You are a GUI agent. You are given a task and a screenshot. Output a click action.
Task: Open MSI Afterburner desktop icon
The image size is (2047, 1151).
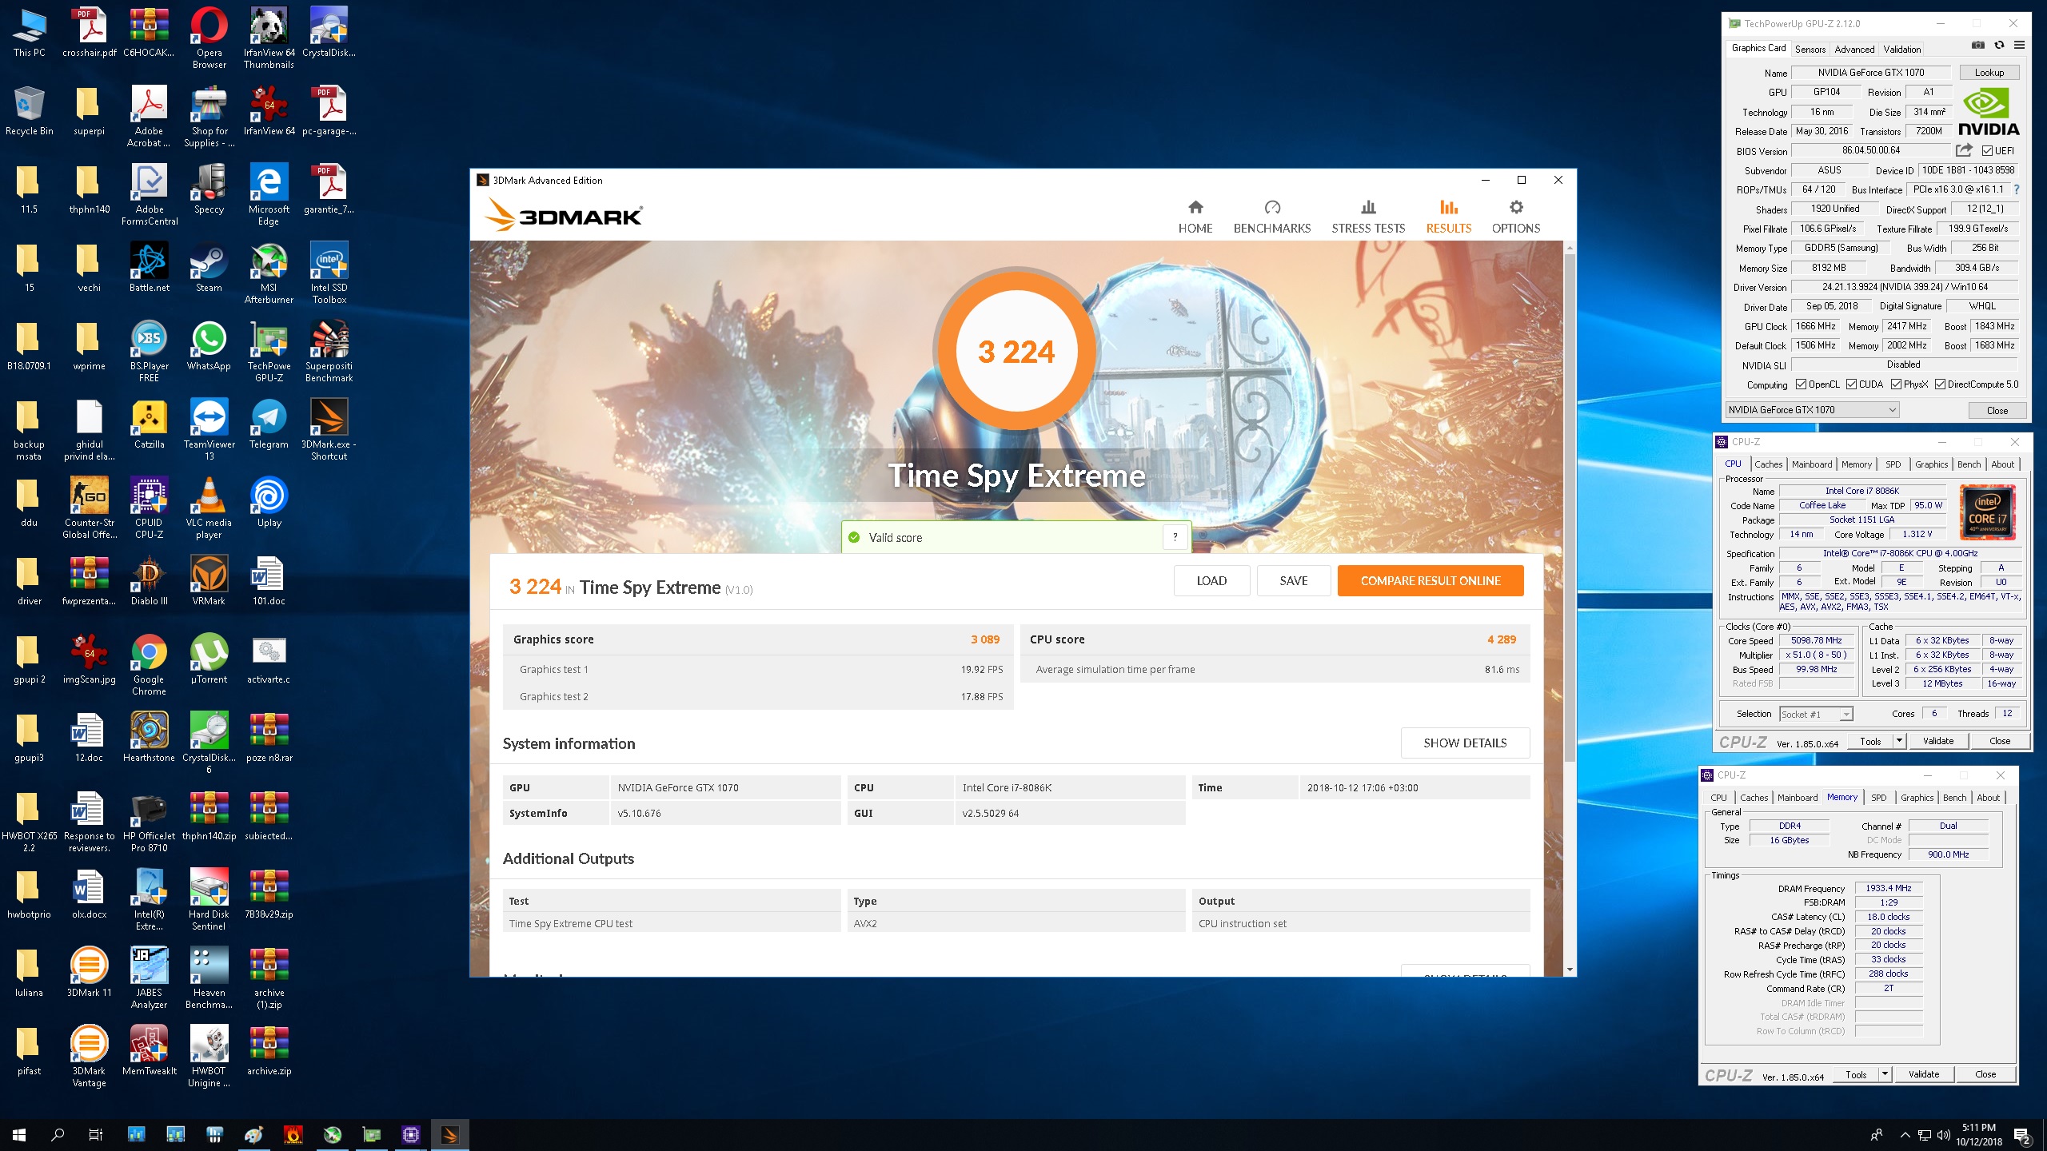269,273
